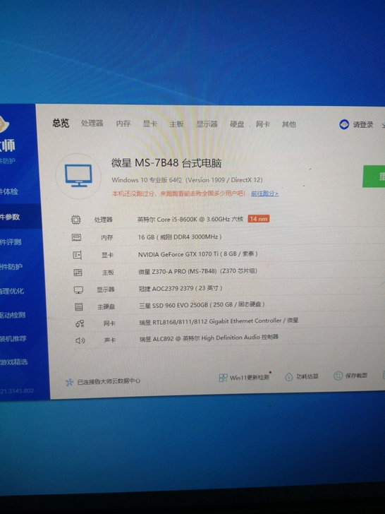Click the Ludashi mascot logo
The height and width of the screenshot is (514, 385).
[4, 124]
